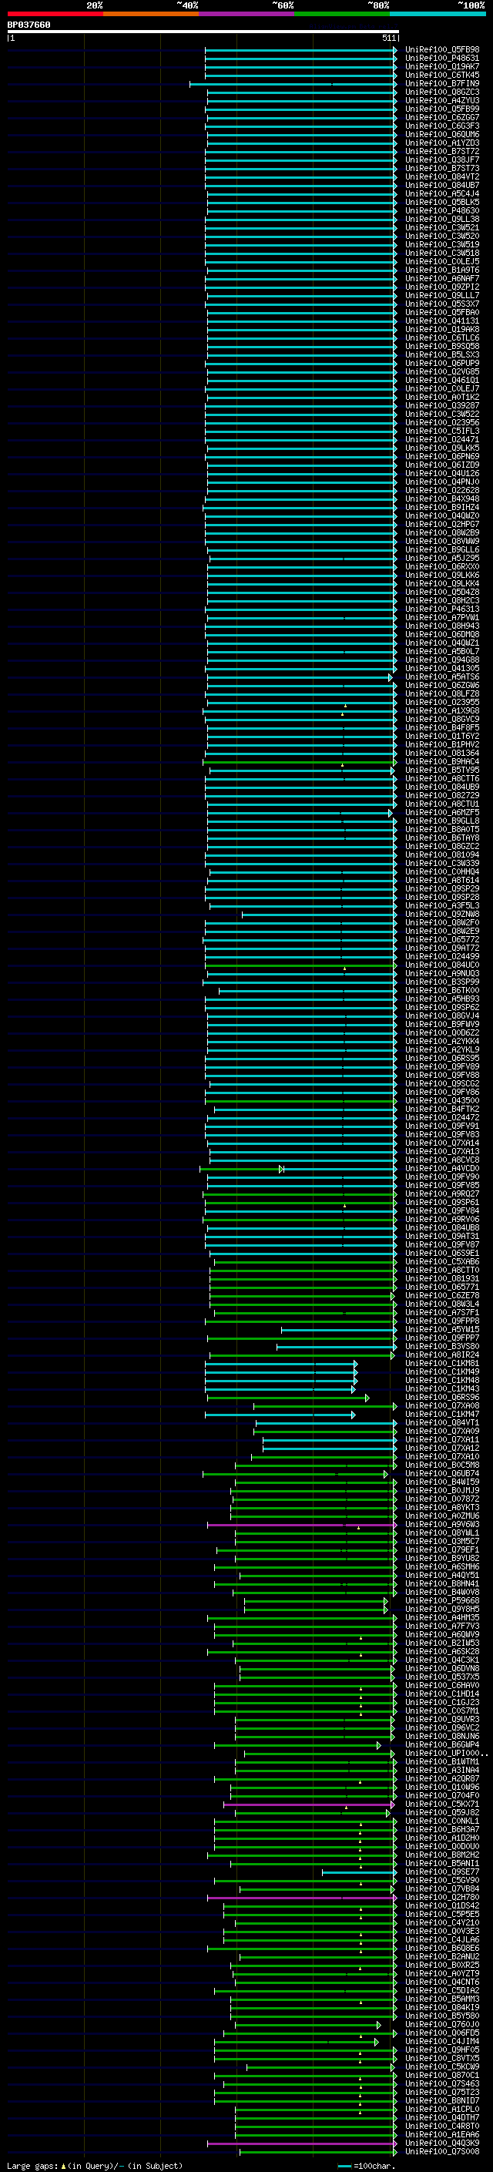Select hit UniRef100_A5YW15
Viewport: 493px width, 2172px height.
pyautogui.click(x=442, y=1330)
